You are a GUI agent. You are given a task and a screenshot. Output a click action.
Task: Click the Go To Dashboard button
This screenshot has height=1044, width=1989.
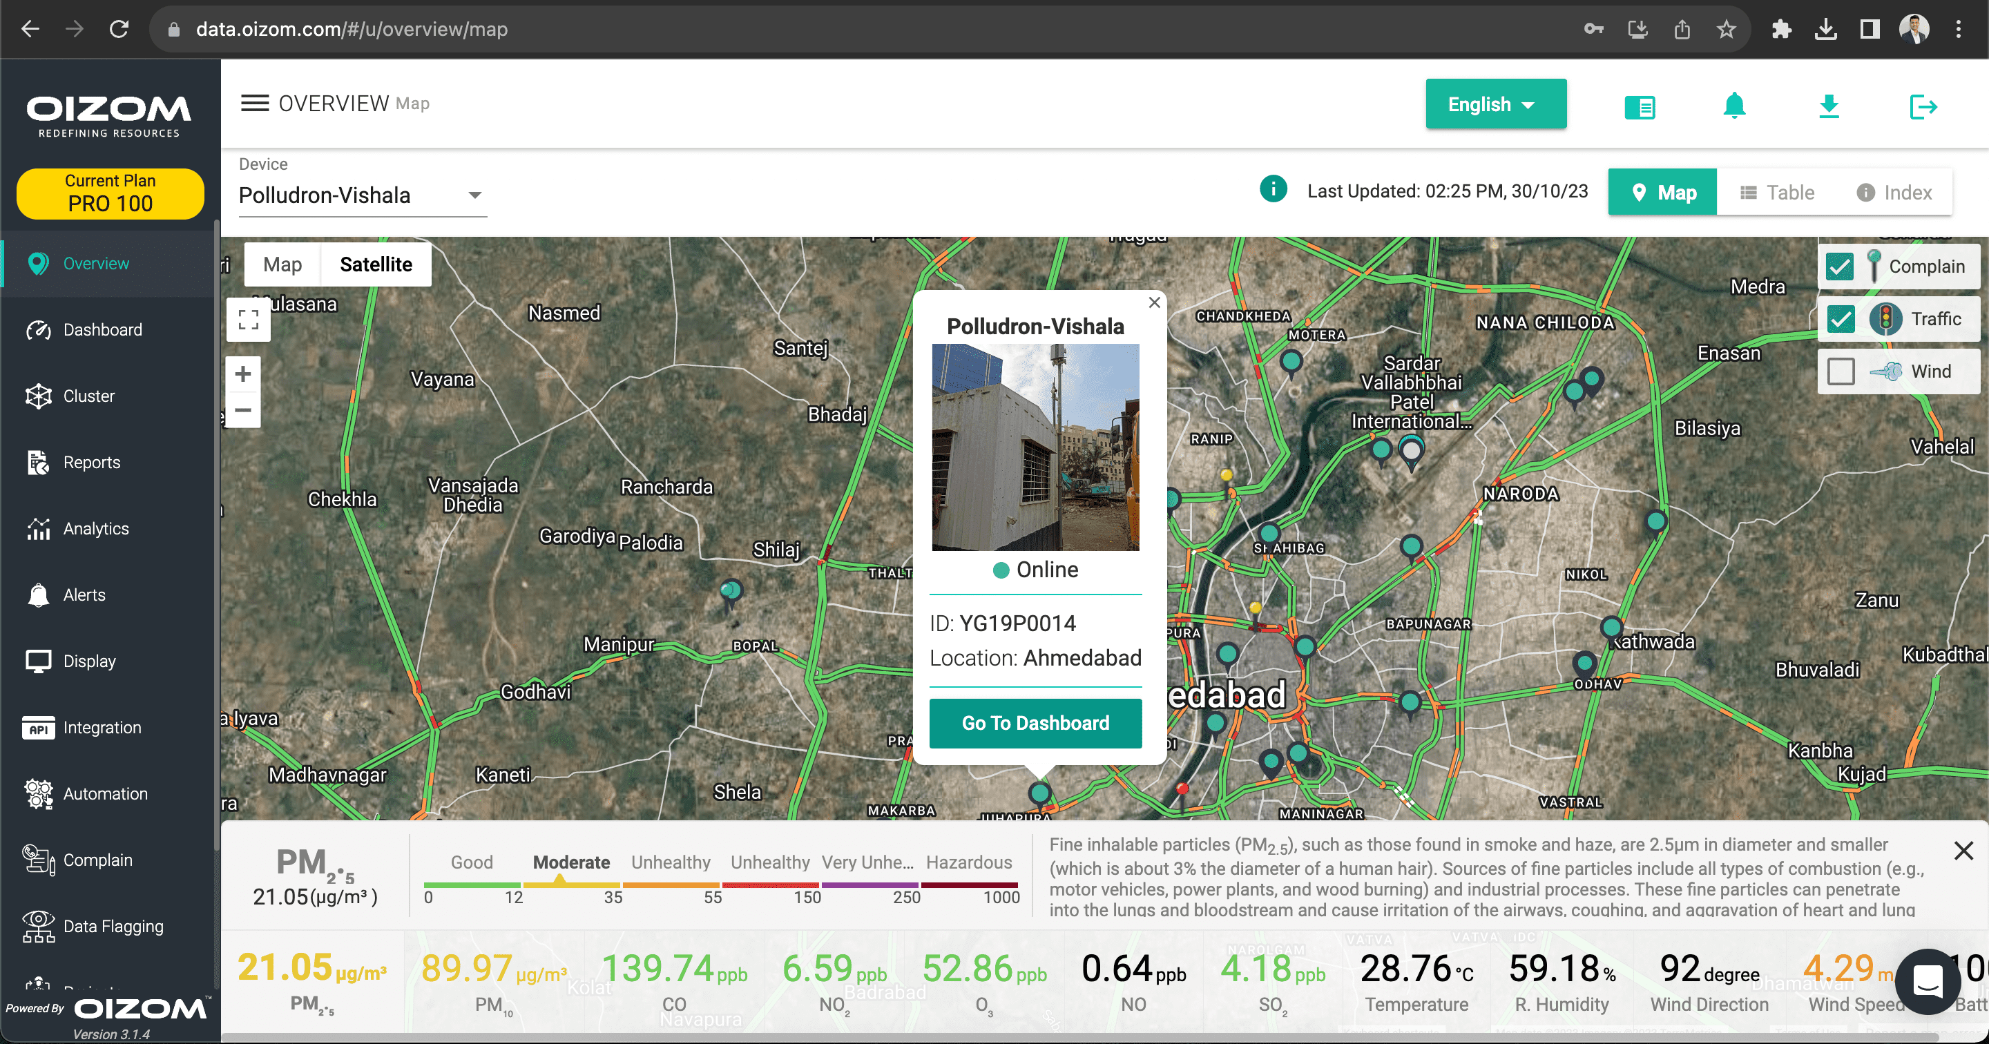click(1035, 723)
